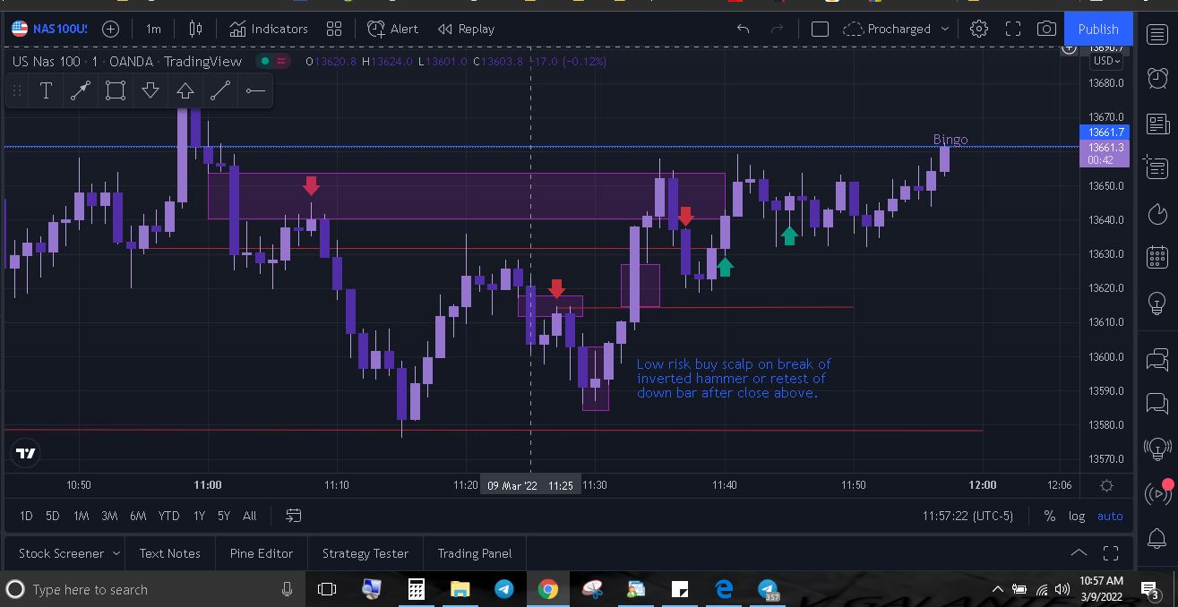1178x607 pixels.
Task: Open the candlestick chart type selector
Action: pos(196,29)
